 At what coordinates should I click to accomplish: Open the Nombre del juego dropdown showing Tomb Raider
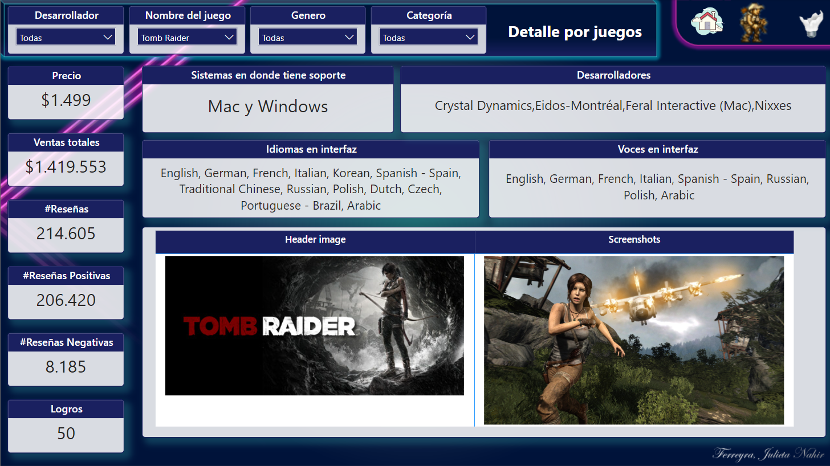coord(187,38)
